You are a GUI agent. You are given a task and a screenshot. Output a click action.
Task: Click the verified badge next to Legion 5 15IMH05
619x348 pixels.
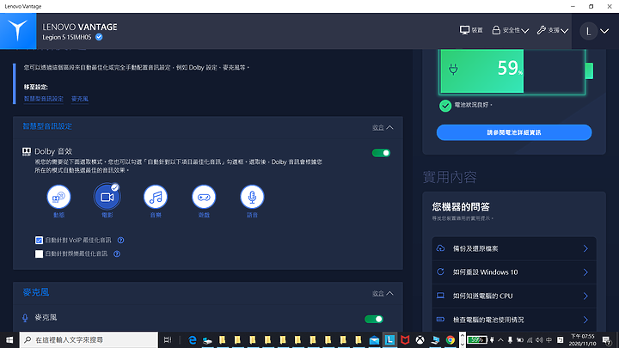click(99, 37)
